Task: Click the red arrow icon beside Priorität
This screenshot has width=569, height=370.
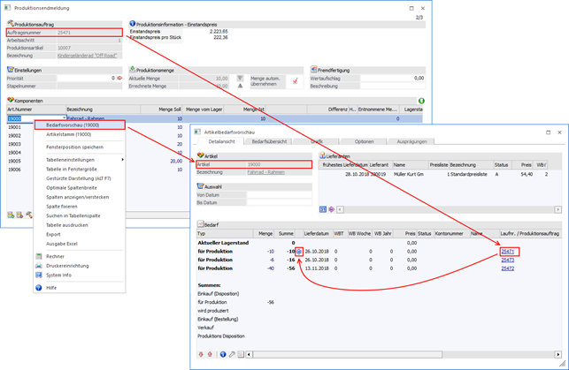Action: click(119, 79)
